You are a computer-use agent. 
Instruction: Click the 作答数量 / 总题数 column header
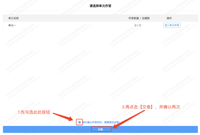[139, 18]
